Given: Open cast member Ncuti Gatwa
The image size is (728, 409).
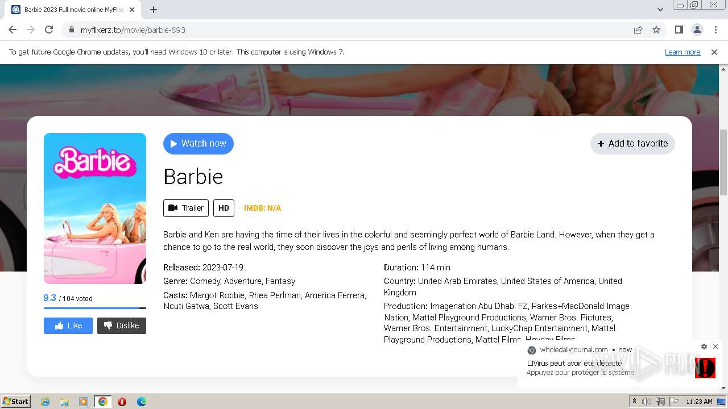Looking at the screenshot, I should click(x=186, y=306).
